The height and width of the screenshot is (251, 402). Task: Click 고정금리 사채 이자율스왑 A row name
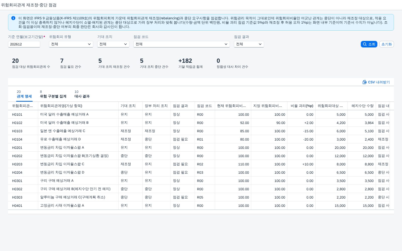click(x=62, y=206)
